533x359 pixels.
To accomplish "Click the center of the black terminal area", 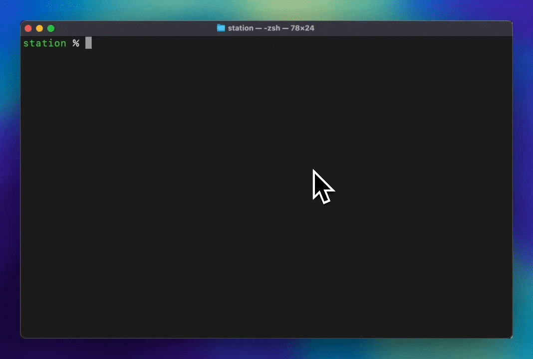I will (x=266, y=189).
